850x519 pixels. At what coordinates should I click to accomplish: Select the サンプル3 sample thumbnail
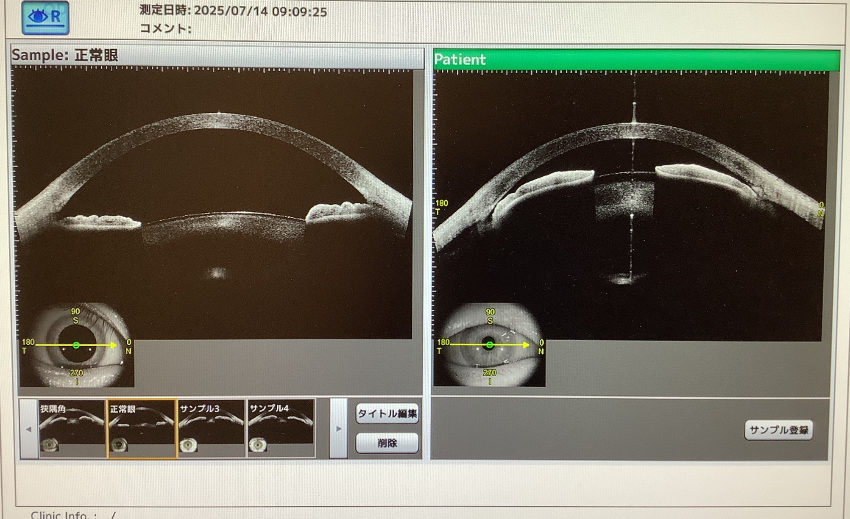[211, 428]
